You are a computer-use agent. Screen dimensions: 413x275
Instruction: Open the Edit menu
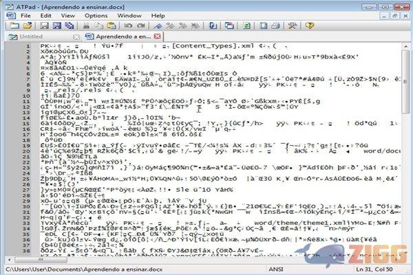click(46, 14)
